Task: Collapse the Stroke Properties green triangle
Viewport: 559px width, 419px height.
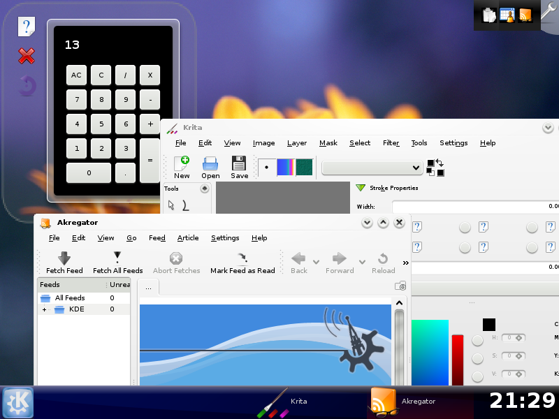Action: point(361,188)
